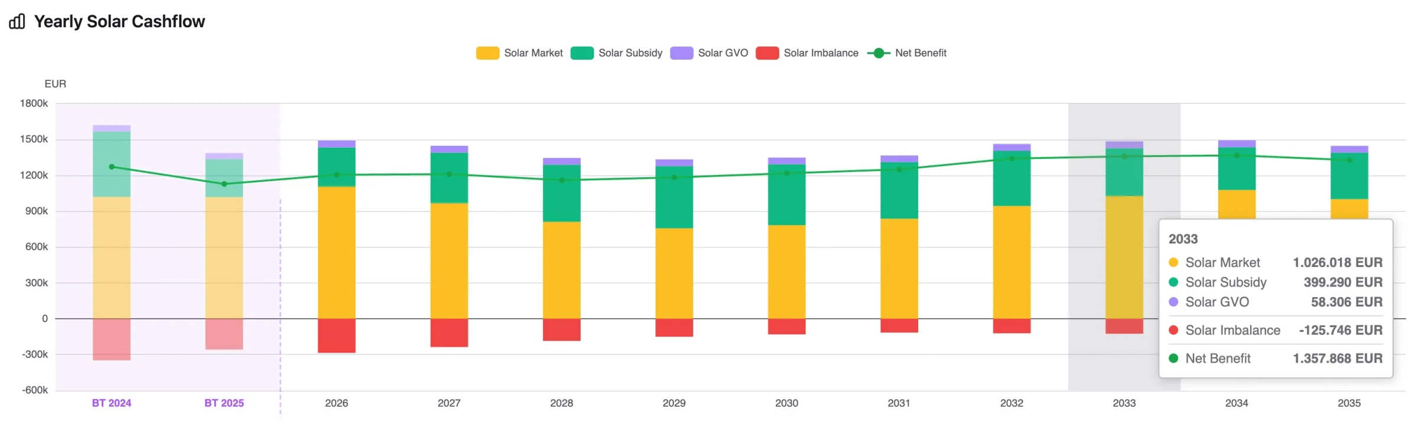Click the 2030 green Solar Subsidy segment

787,195
